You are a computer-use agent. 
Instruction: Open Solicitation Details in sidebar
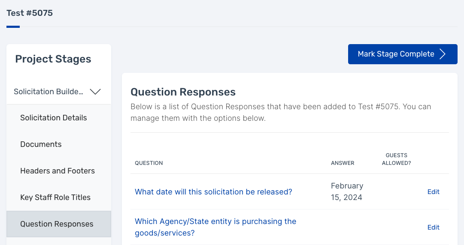click(x=53, y=118)
